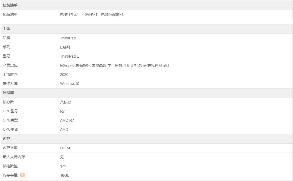Select the 16GB memory capacity value

click(65, 175)
